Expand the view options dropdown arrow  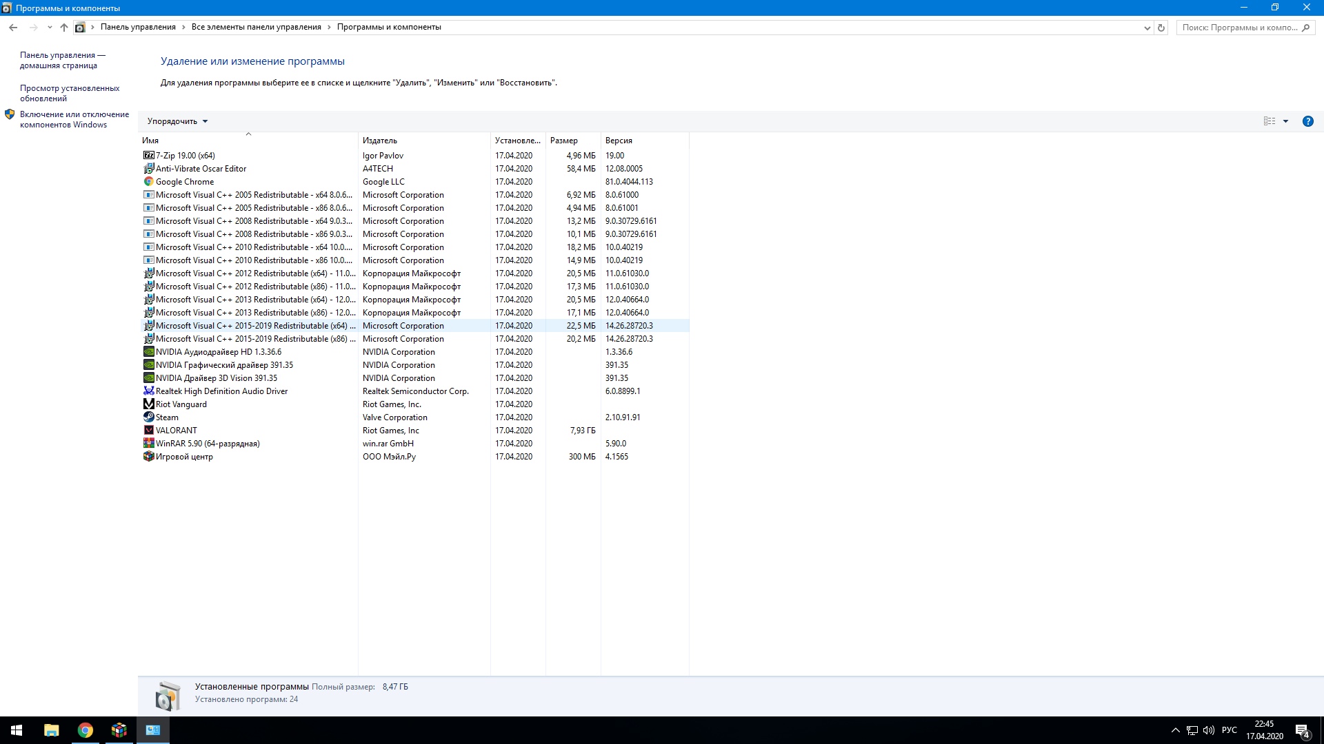pos(1285,121)
